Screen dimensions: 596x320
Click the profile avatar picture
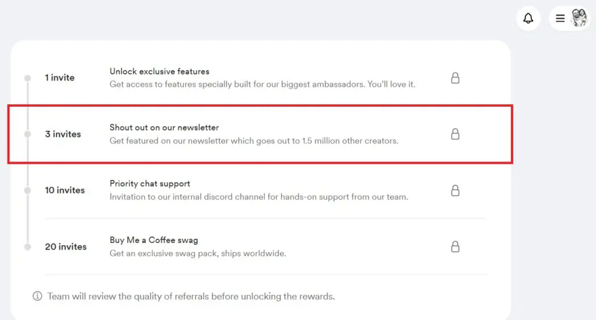(x=579, y=18)
